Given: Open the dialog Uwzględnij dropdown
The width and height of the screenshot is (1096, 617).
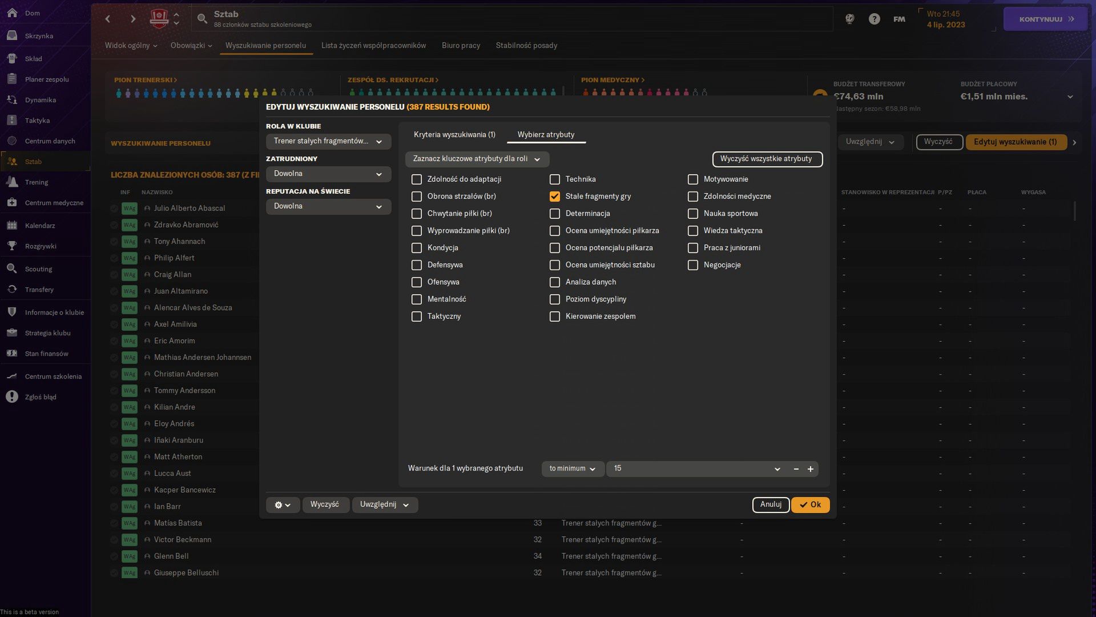Looking at the screenshot, I should point(385,505).
